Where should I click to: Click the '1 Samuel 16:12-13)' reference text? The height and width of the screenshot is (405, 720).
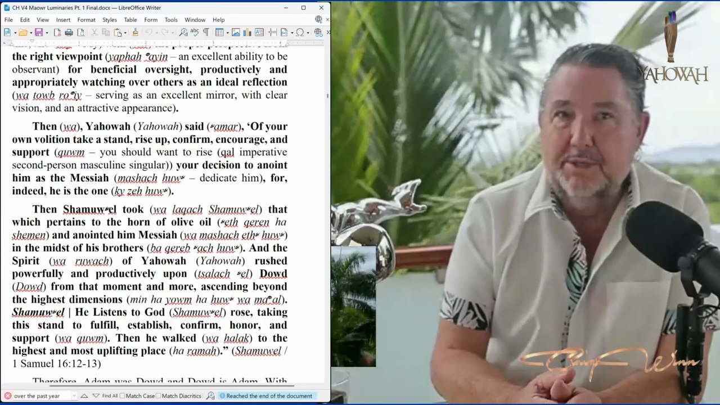pos(57,364)
